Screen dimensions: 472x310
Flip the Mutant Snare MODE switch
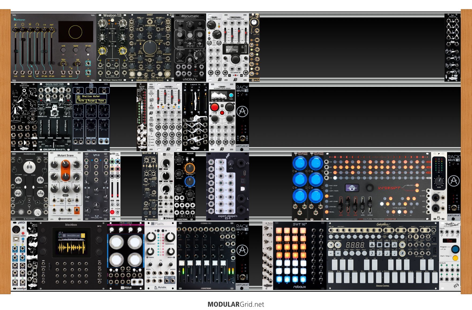tap(62, 200)
